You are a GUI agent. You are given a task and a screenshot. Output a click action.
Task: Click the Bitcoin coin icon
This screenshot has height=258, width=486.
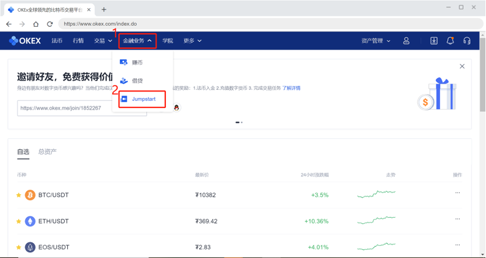pos(30,195)
